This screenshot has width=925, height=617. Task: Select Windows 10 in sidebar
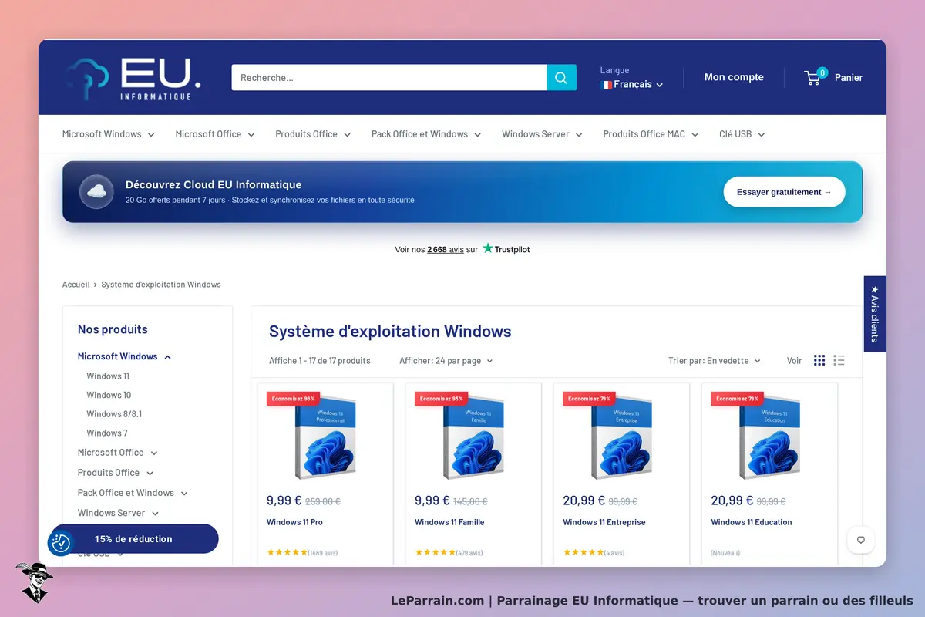click(109, 395)
